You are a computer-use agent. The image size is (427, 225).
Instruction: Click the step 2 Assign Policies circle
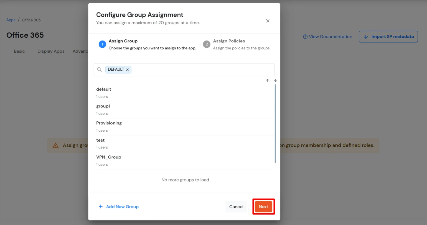coord(207,44)
